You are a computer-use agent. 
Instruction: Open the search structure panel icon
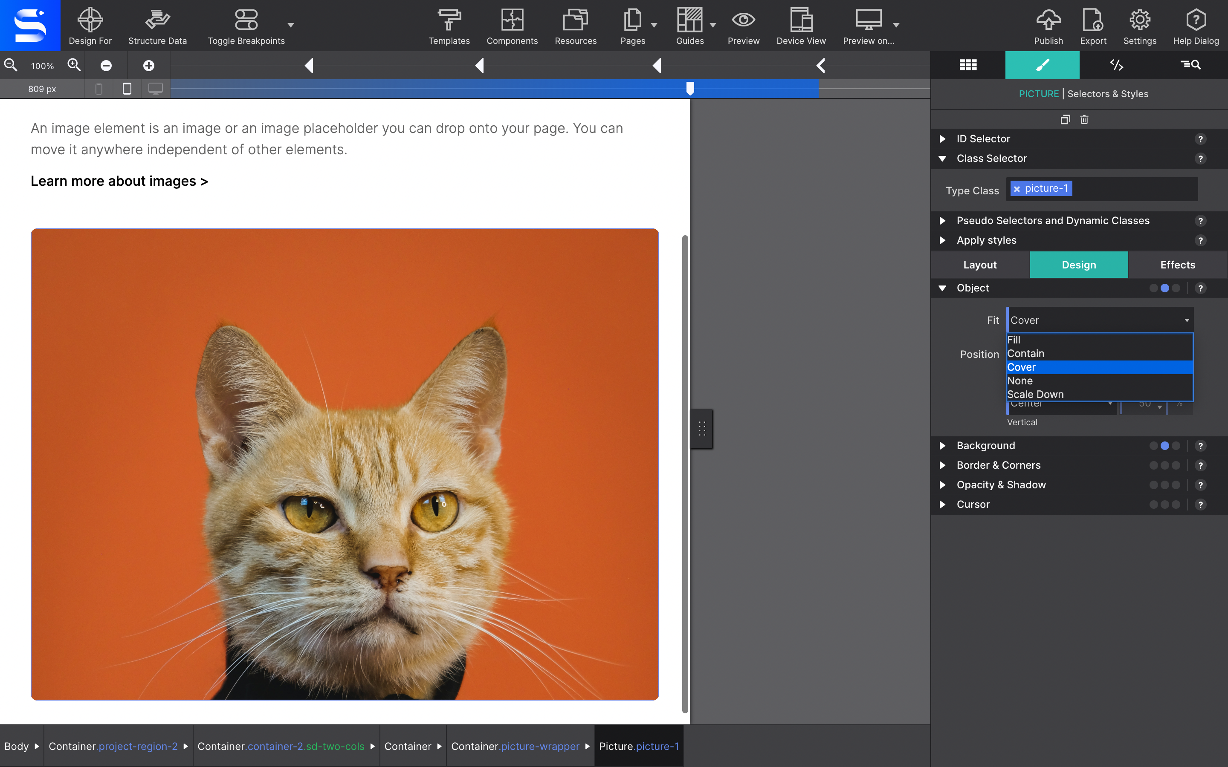point(1190,65)
